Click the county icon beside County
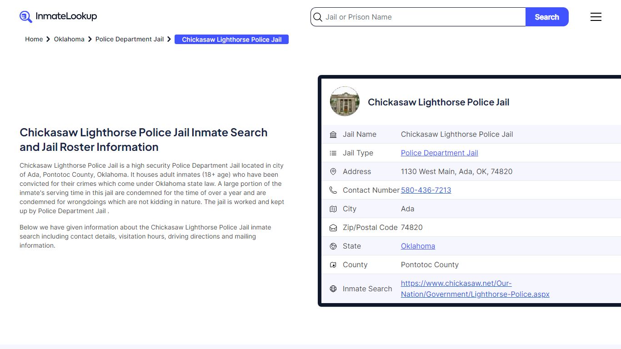This screenshot has width=621, height=349. click(333, 265)
